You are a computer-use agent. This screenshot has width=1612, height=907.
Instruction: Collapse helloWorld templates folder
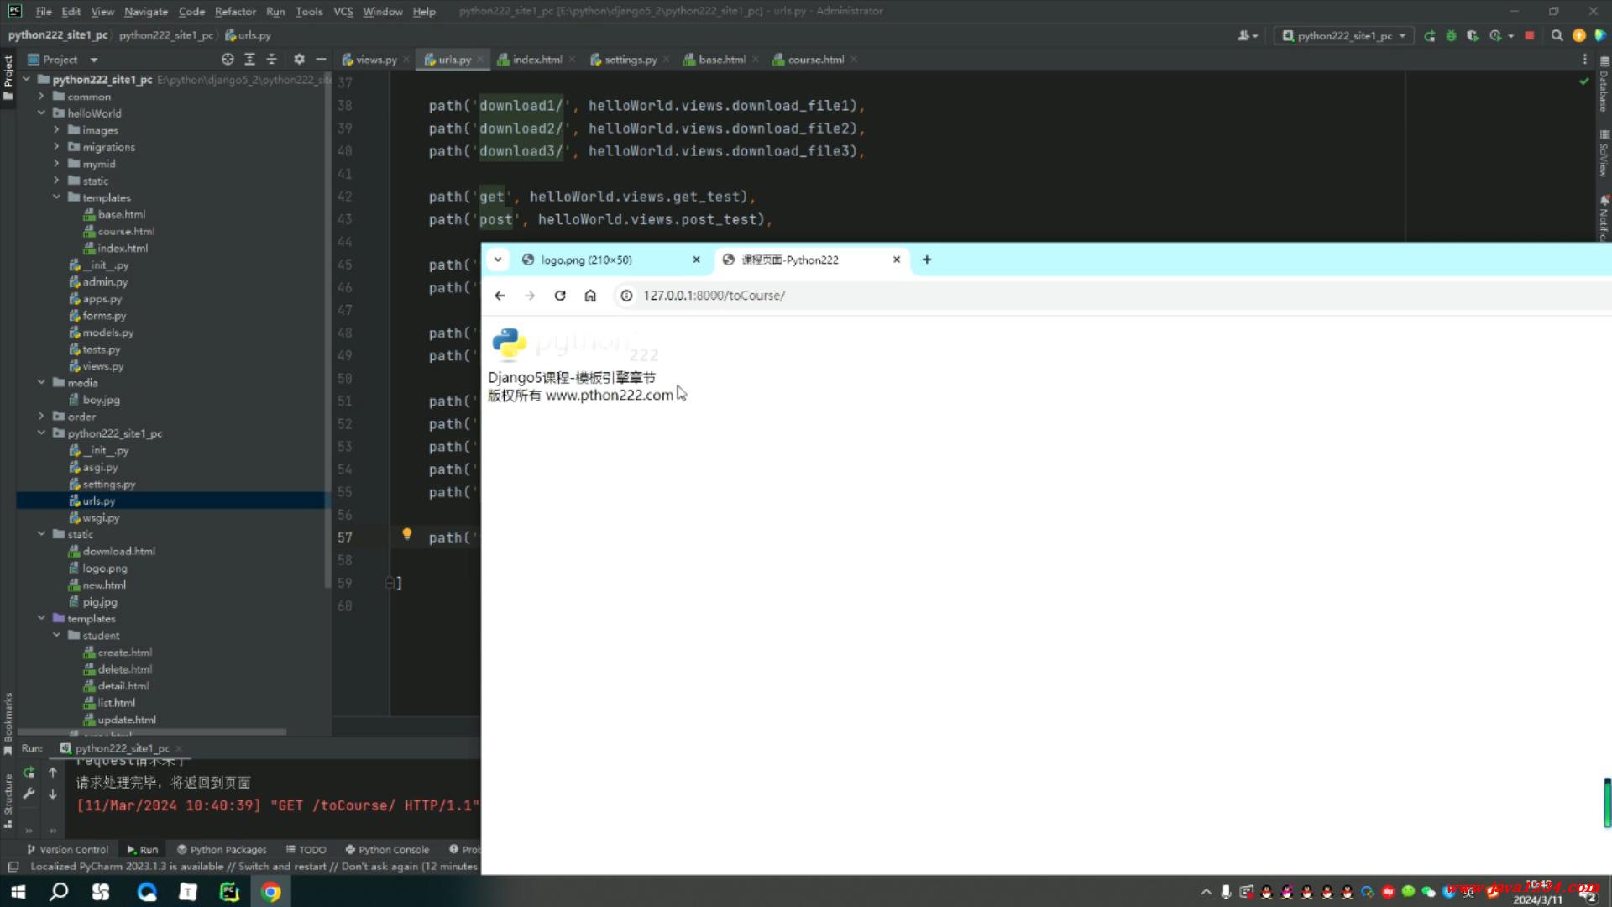tap(56, 197)
